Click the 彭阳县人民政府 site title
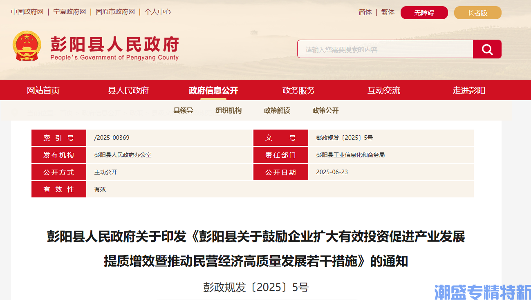Viewport: 531px width, 300px height. [x=115, y=43]
